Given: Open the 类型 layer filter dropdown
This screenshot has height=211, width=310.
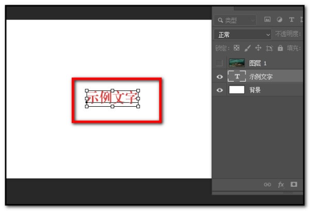Looking at the screenshot, I should [x=236, y=20].
